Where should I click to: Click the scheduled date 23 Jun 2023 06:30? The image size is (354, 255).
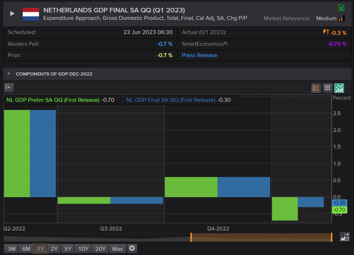point(148,32)
